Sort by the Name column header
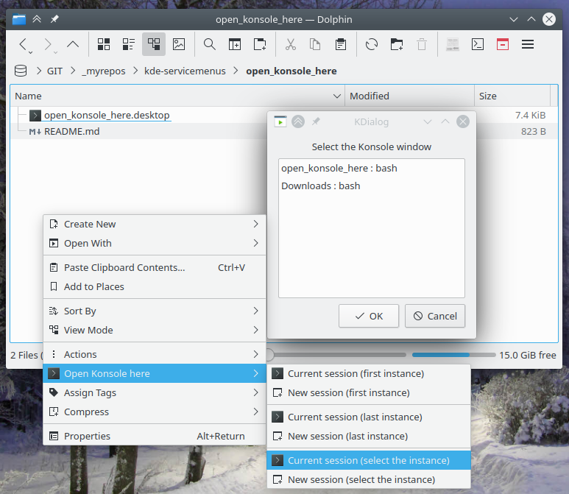569x494 pixels. pos(177,96)
